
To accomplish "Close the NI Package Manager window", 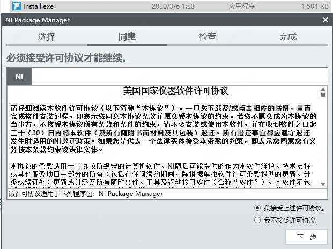I will (x=325, y=20).
